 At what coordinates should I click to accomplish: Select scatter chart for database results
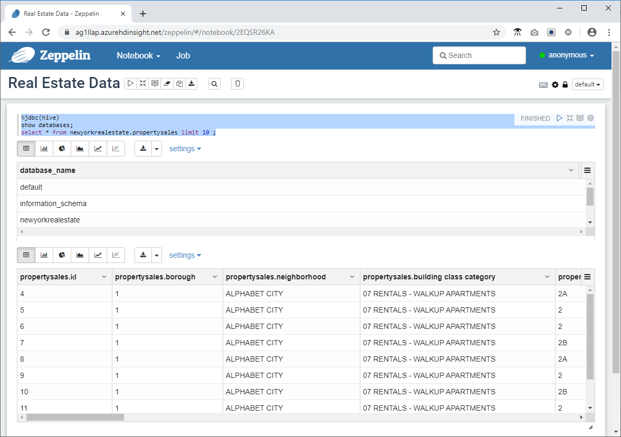pos(116,149)
